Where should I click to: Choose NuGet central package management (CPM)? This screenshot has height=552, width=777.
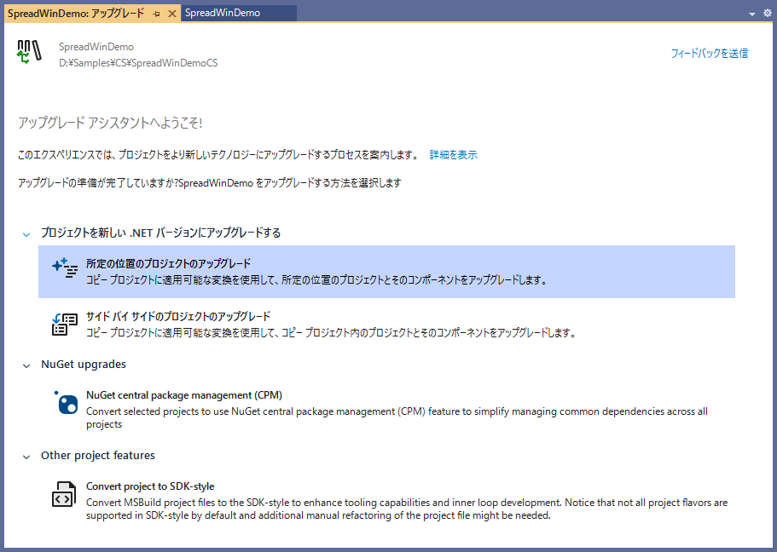pyautogui.click(x=386, y=409)
